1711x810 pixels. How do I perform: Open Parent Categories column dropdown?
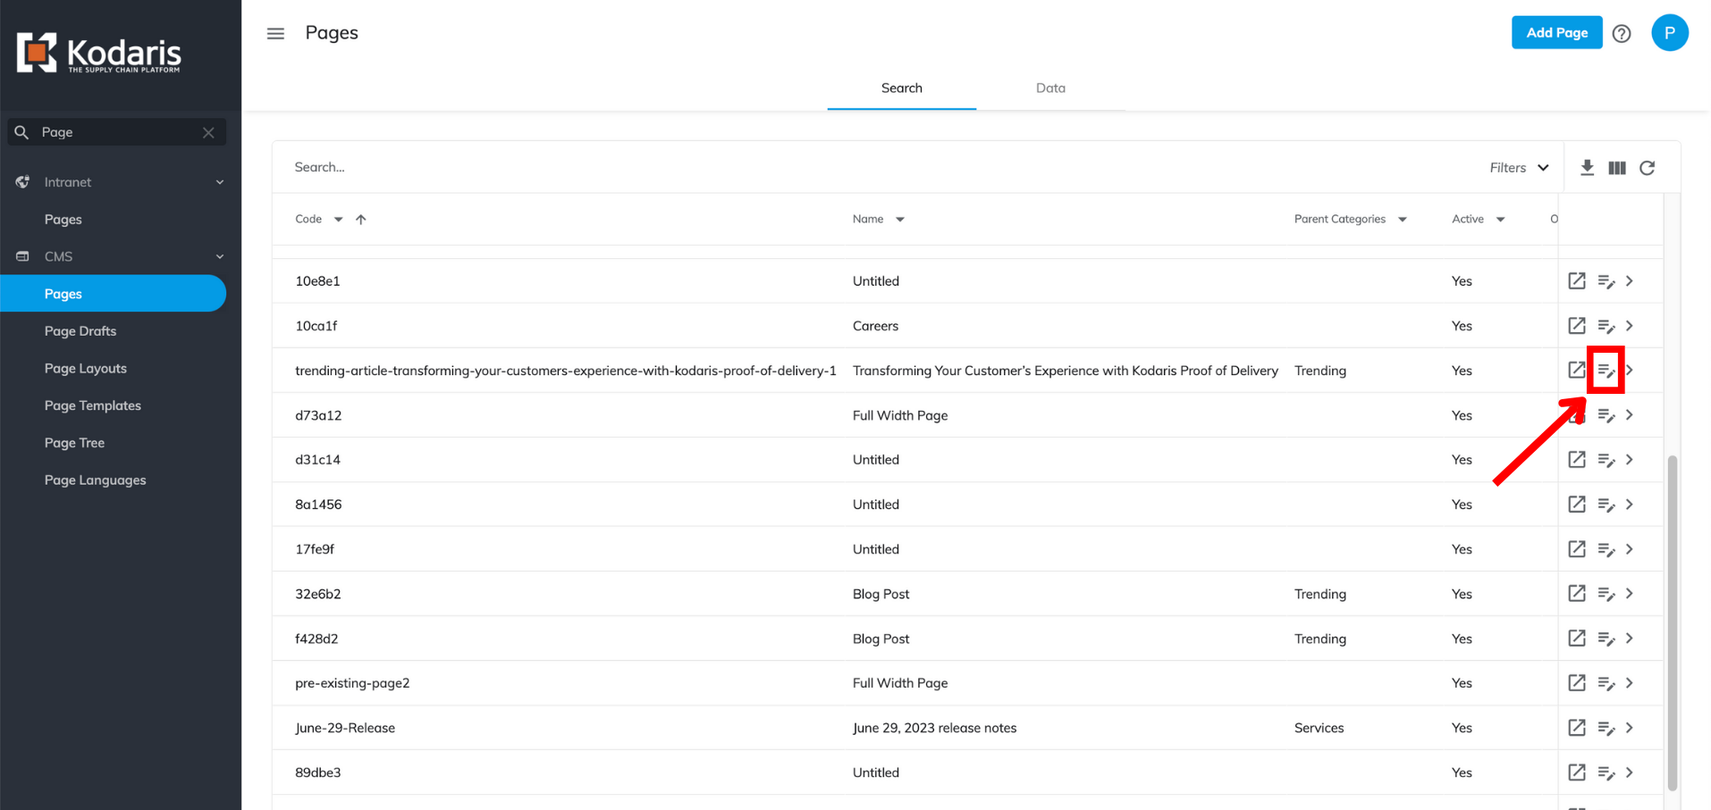pyautogui.click(x=1403, y=220)
